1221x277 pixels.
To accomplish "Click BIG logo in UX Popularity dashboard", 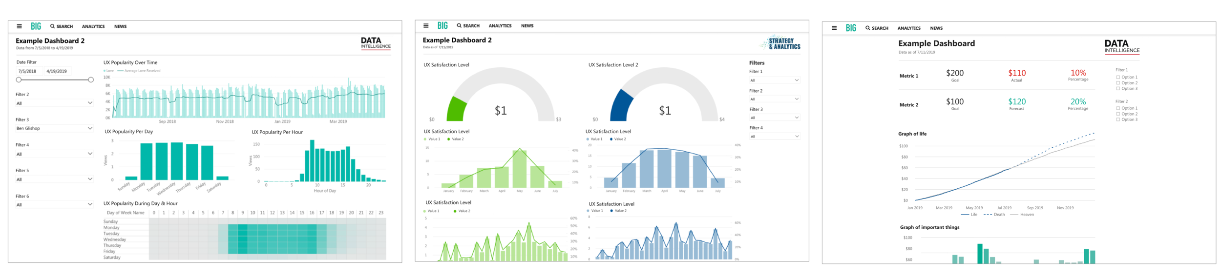I will coord(36,26).
